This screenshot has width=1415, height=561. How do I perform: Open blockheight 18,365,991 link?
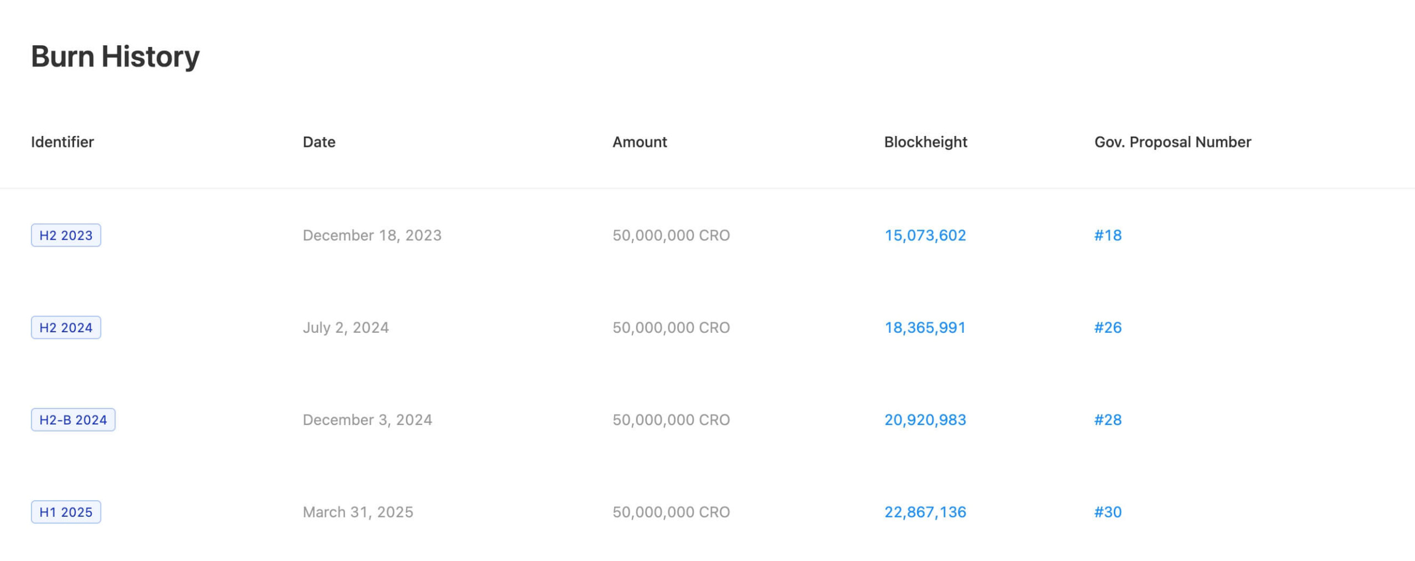[925, 328]
